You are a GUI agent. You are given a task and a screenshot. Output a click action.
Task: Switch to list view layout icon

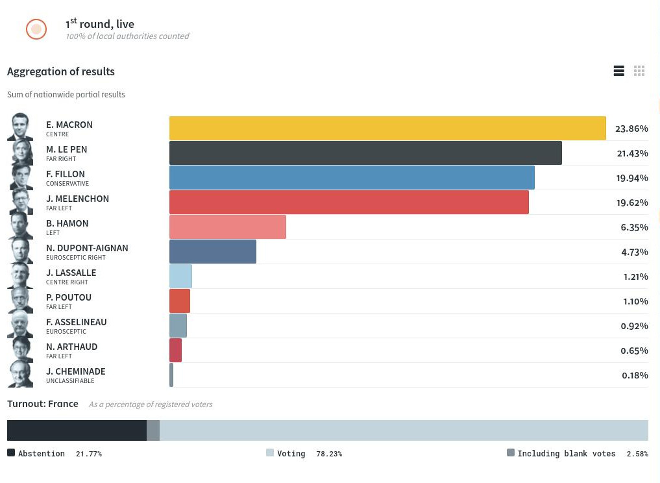(x=618, y=71)
